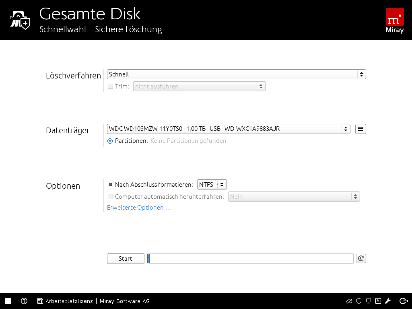Uncheck Nach Abschluss formatieren checkbox
The width and height of the screenshot is (412, 309).
(x=111, y=185)
